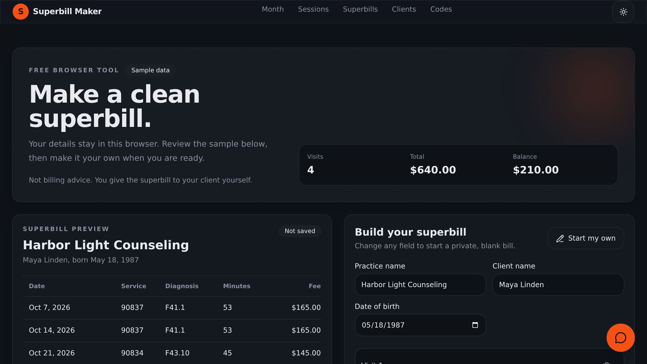Screen dimensions: 647x364
Task: Click diagnosis F41.1 in the Oct 14 row
Action: tap(175, 330)
